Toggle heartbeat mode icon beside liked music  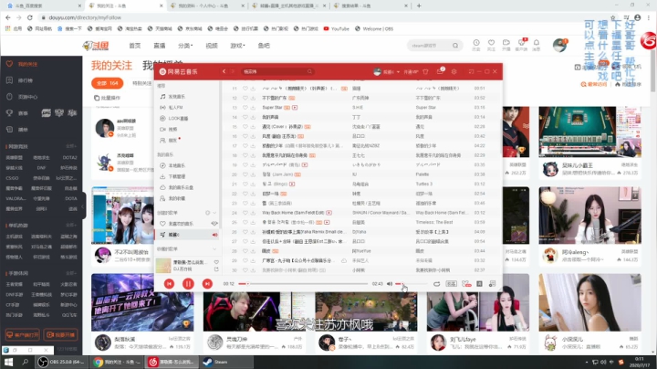tap(214, 224)
